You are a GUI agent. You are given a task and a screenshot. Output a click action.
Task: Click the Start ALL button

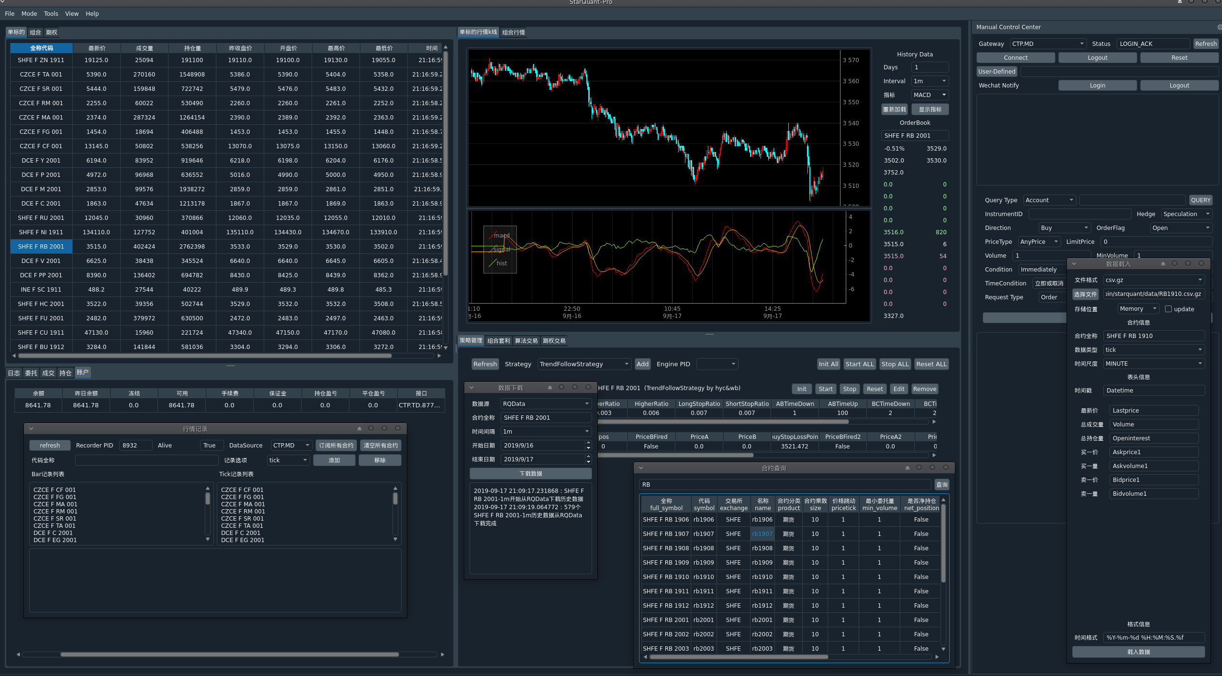pyautogui.click(x=859, y=364)
